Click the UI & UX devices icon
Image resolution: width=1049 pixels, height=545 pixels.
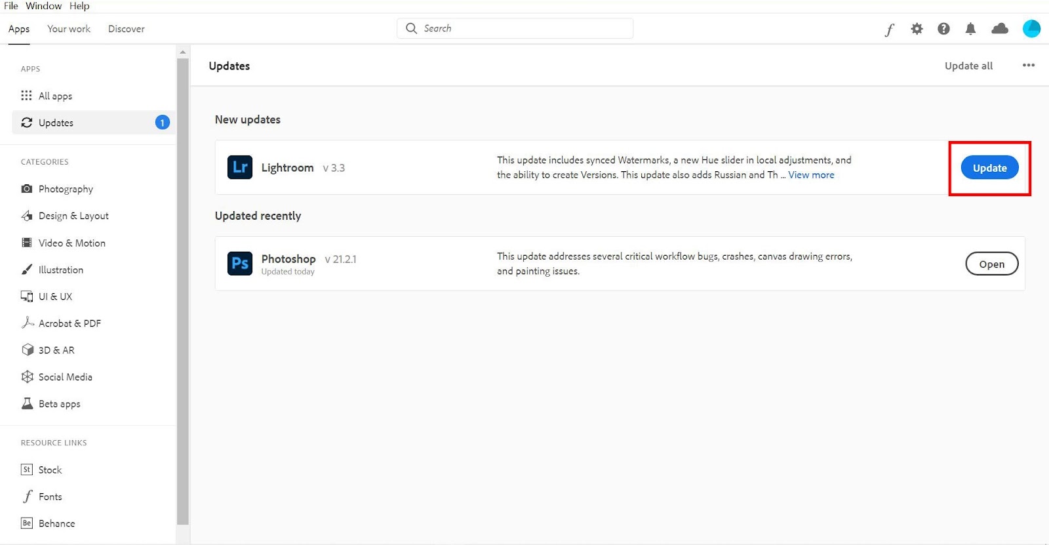pyautogui.click(x=27, y=296)
